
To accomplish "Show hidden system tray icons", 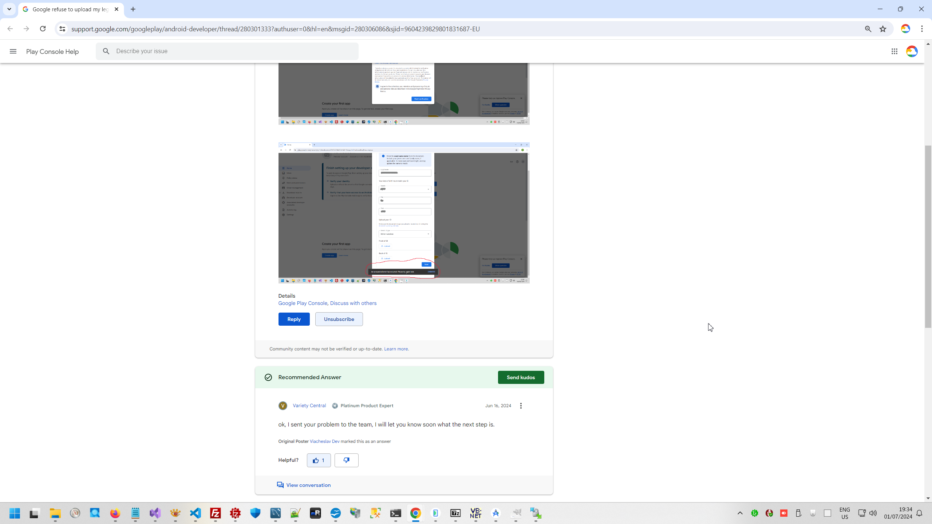I will click(740, 513).
